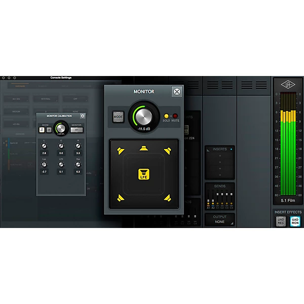The width and height of the screenshot is (304, 304).
Task: Click the Rss trim value field 6.3
Action: point(78,172)
